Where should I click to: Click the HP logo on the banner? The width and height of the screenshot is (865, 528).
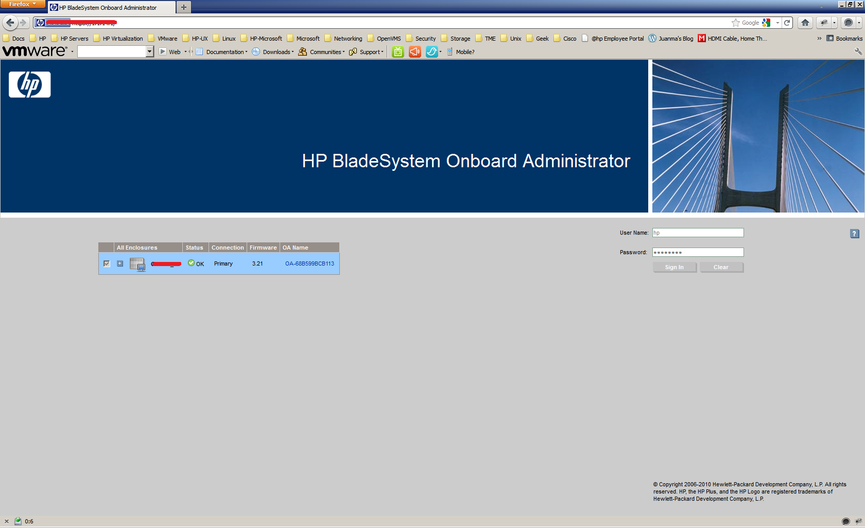click(x=30, y=84)
